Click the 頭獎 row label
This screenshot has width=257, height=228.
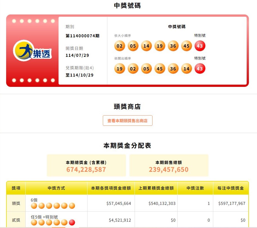pos(16,203)
